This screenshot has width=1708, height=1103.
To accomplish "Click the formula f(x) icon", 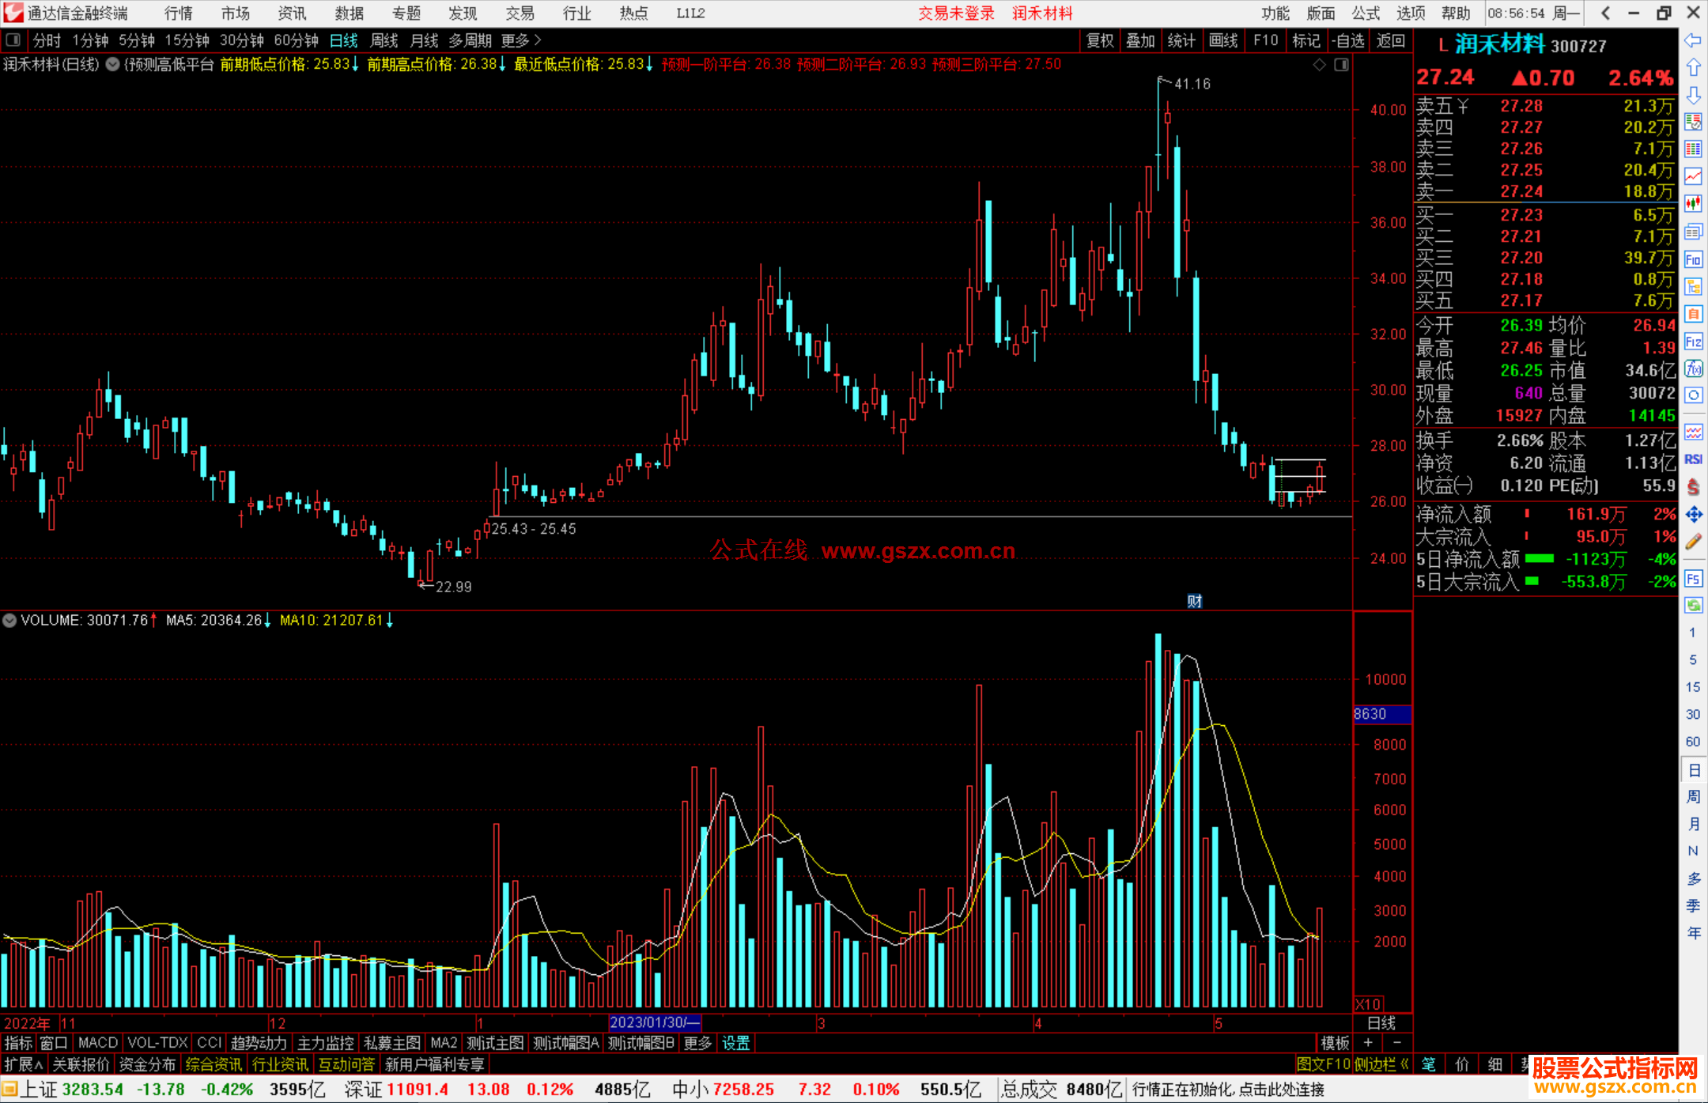I will coord(1693,368).
